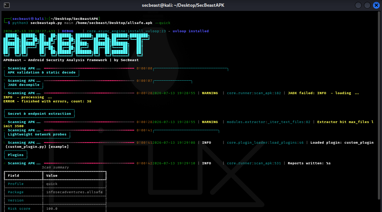Screen dimensions: 382x212
Task: Click the 'infosecadventures.allsafe' package value
Action: tap(74, 192)
